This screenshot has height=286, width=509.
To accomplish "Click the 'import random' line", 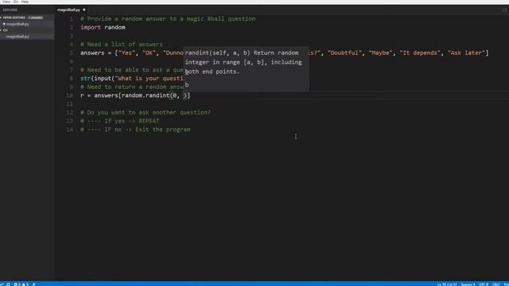I will coord(103,27).
